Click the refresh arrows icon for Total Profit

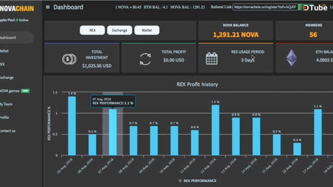pos(145,59)
